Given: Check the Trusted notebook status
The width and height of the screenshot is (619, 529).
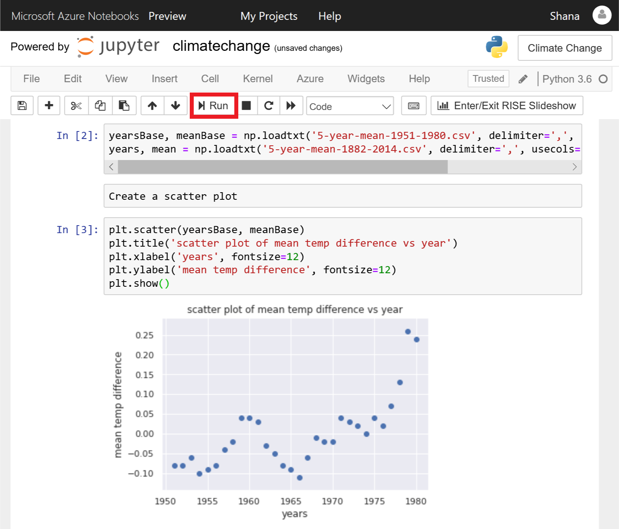Looking at the screenshot, I should tap(488, 79).
